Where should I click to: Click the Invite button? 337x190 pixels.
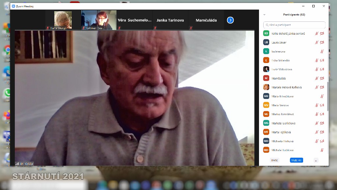click(x=274, y=160)
